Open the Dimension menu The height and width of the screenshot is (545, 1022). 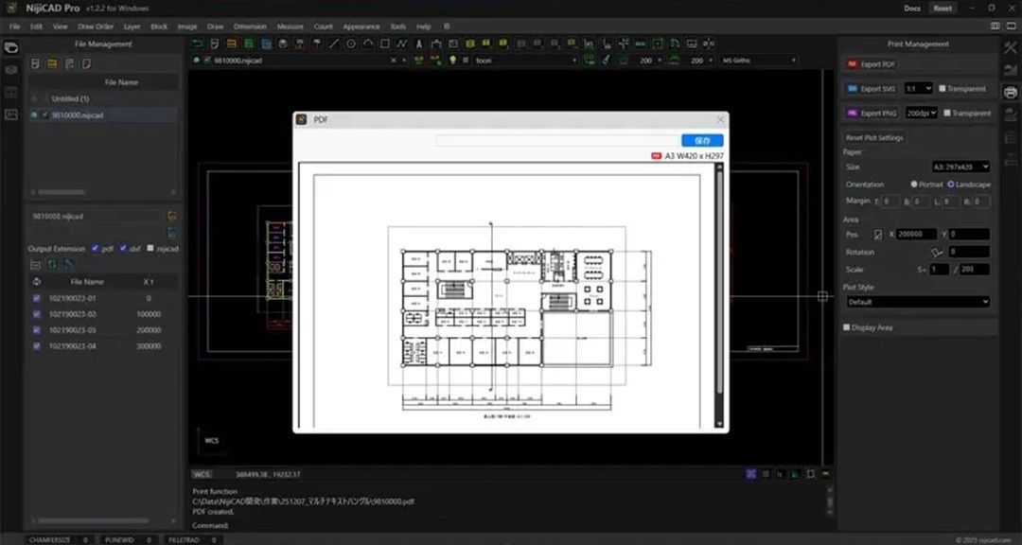[250, 26]
